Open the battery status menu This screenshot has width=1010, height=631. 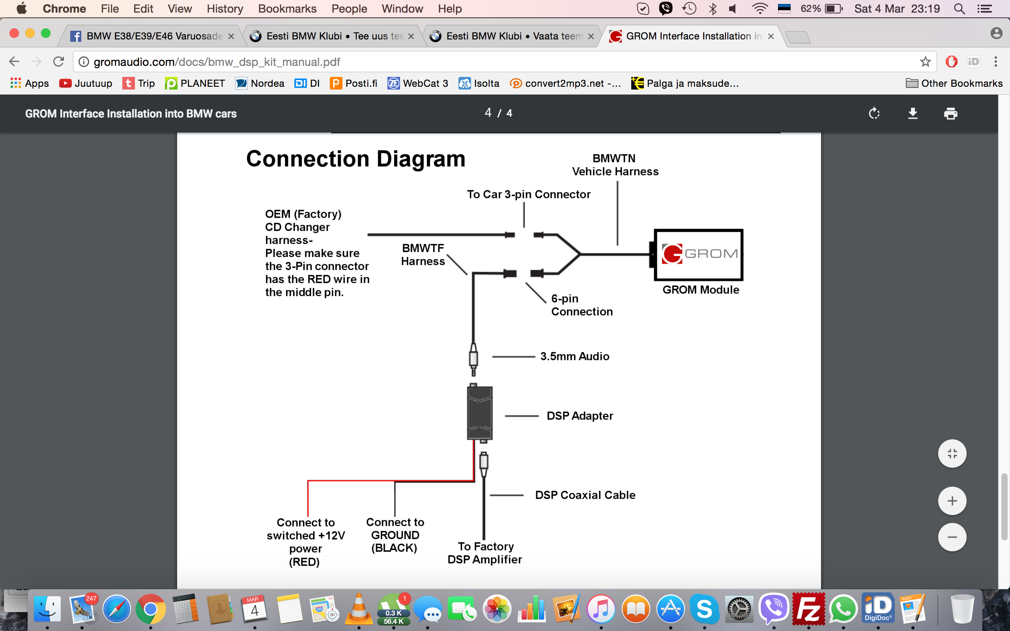(x=821, y=9)
